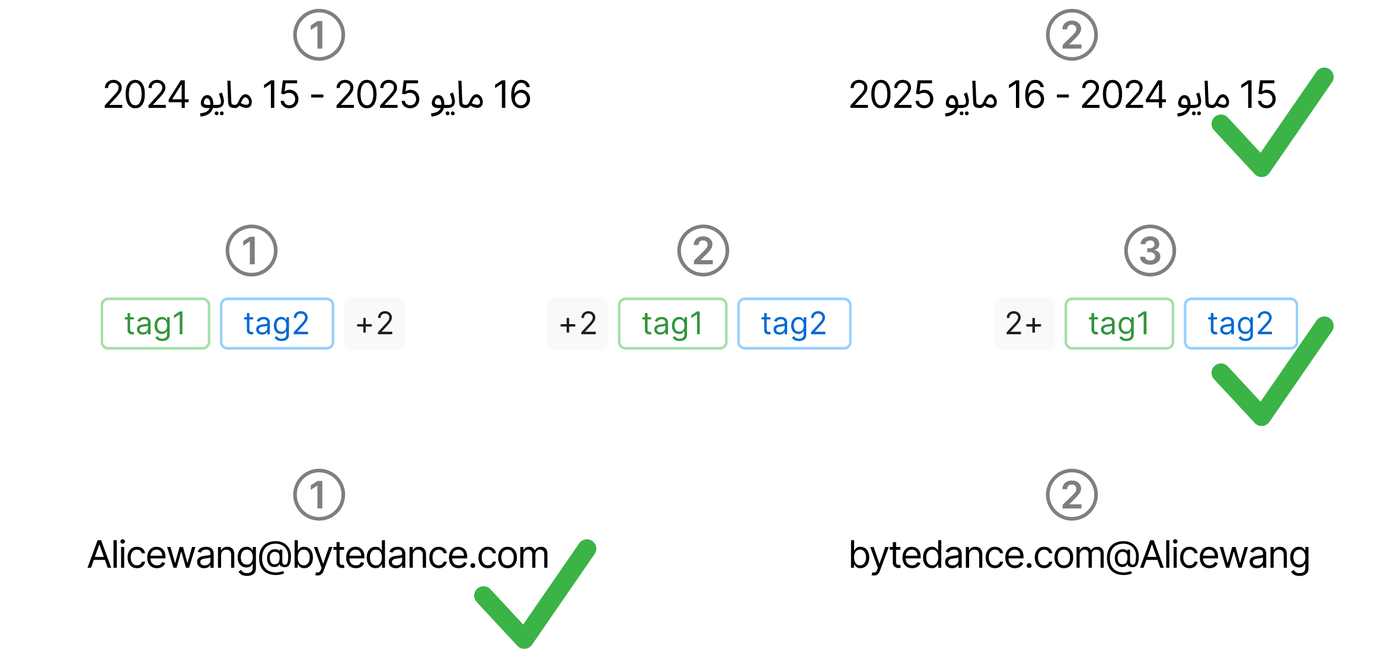The height and width of the screenshot is (659, 1387).
Task: Click the blue tag2 chip next to the checkmark
Action: (x=1240, y=324)
